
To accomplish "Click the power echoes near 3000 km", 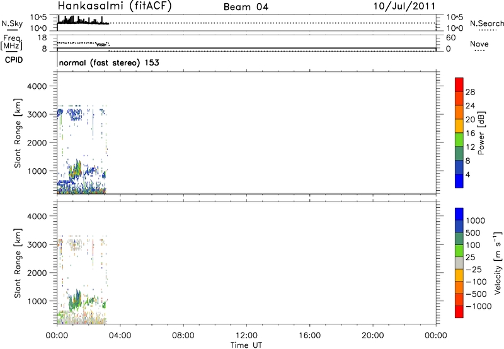I will pos(76,114).
